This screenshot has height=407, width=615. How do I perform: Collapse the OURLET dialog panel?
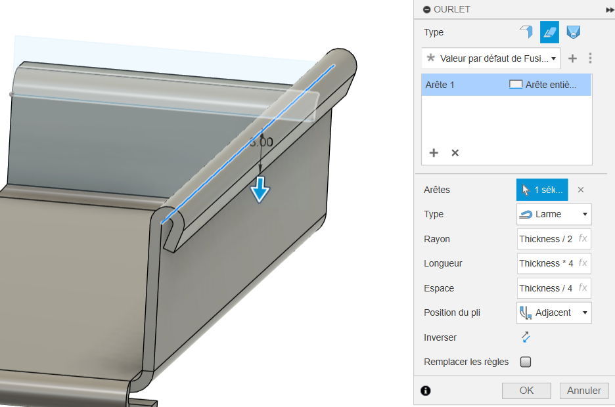[426, 9]
